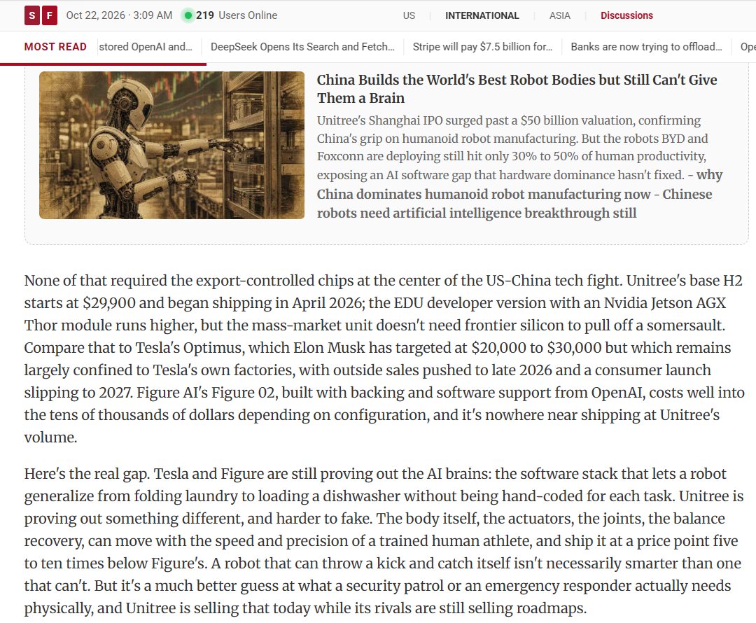Click the red S logo tile

31,15
